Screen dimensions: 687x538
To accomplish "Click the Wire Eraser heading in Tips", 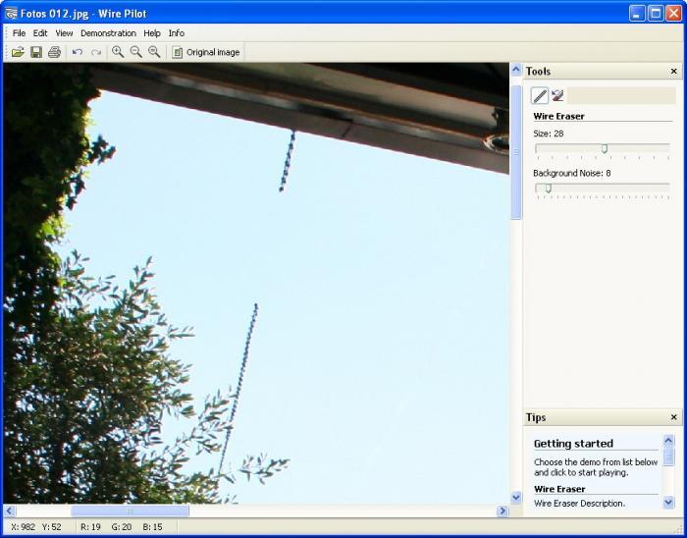I will tap(559, 489).
